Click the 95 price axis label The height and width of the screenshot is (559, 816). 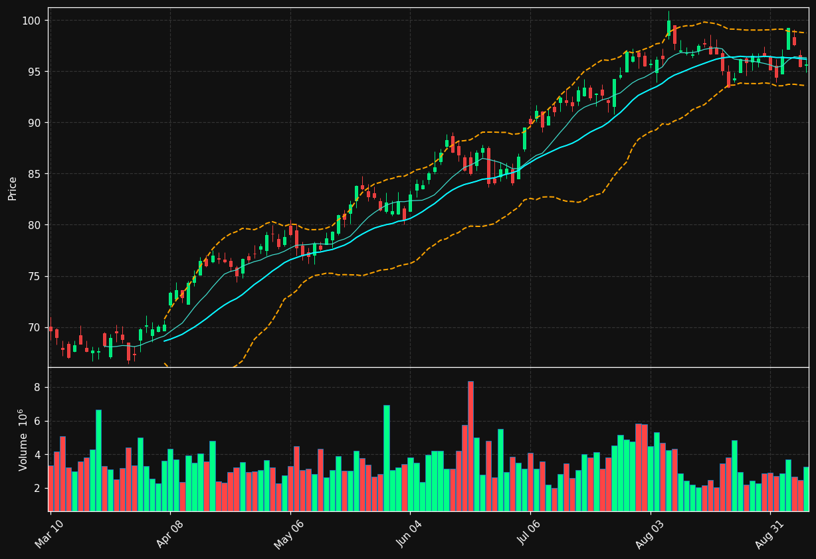tap(35, 72)
